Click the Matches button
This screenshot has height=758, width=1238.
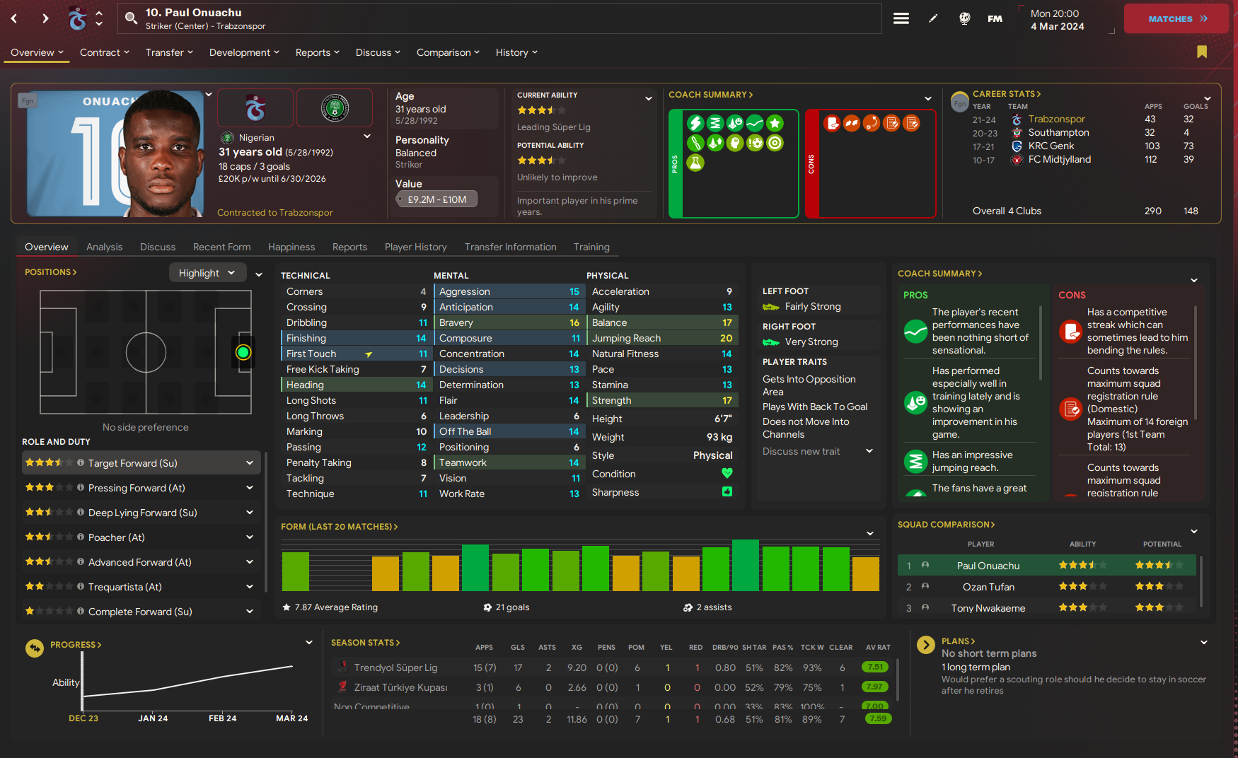[1176, 19]
